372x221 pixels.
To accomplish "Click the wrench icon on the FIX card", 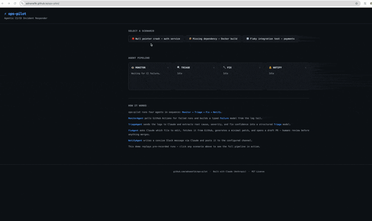I will click(224, 67).
